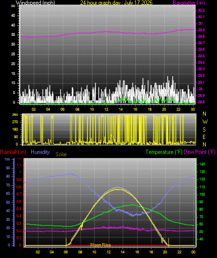Image resolution: width=217 pixels, height=258 pixels.
Task: Select the Humidity legend label
Action: (40, 152)
